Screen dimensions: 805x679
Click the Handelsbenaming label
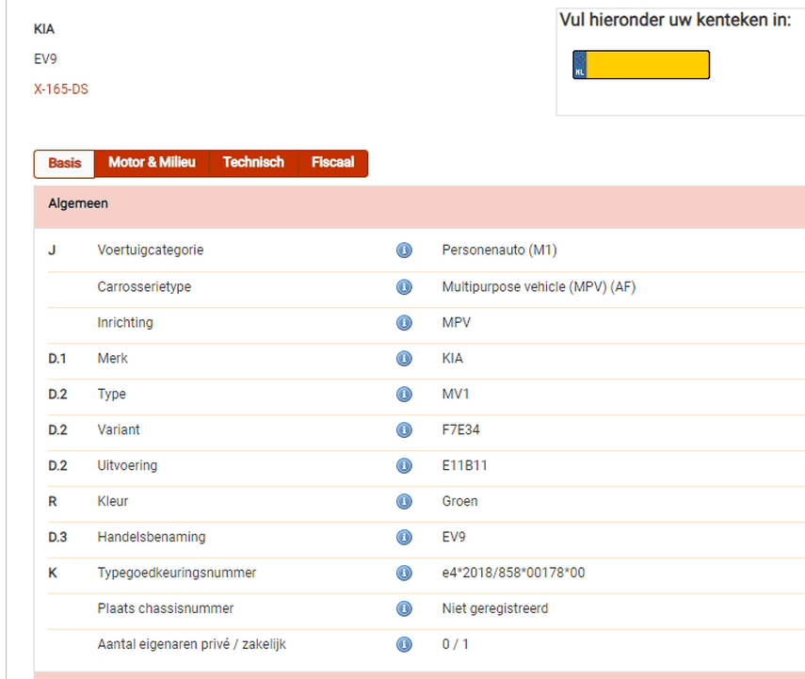(x=152, y=537)
